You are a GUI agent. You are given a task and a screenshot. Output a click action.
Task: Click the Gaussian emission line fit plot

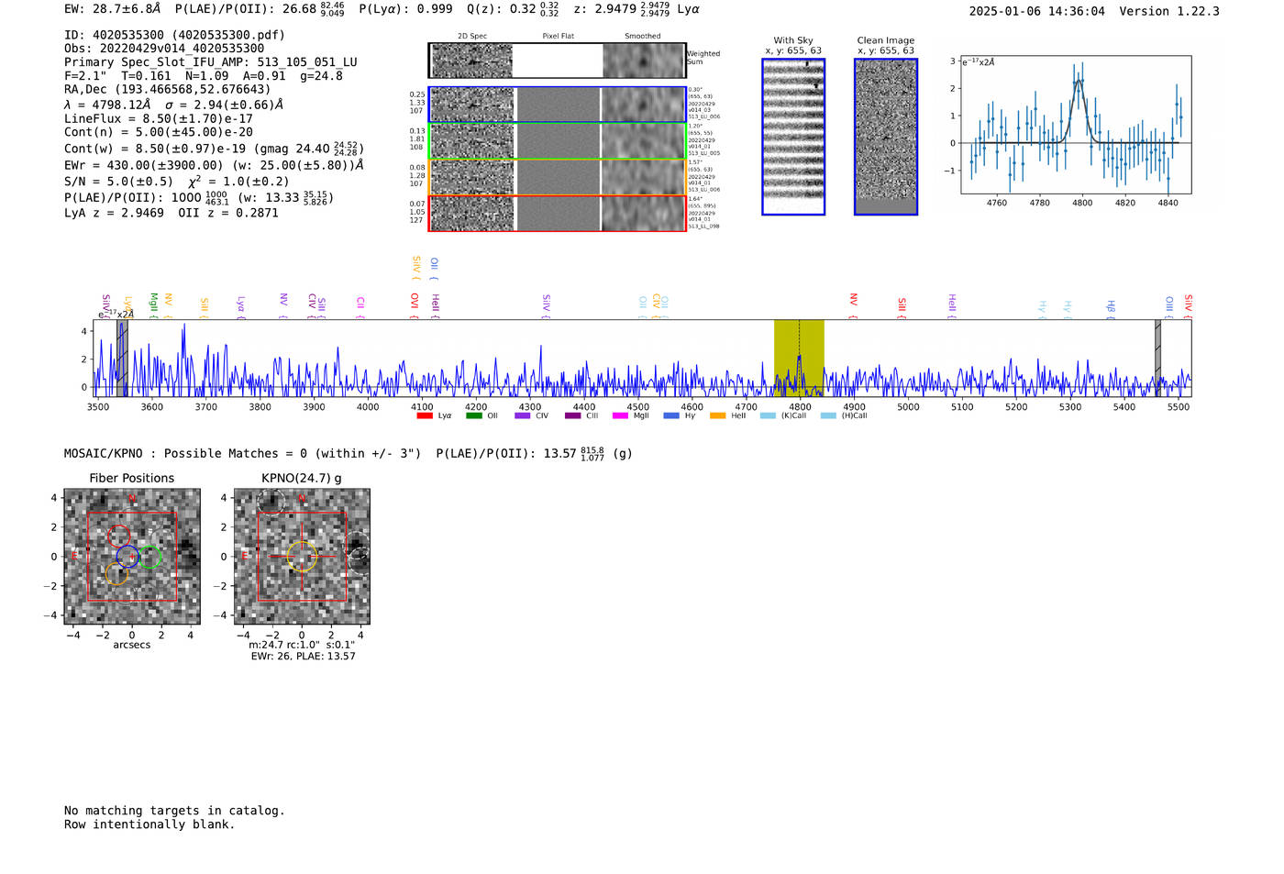1076,125
